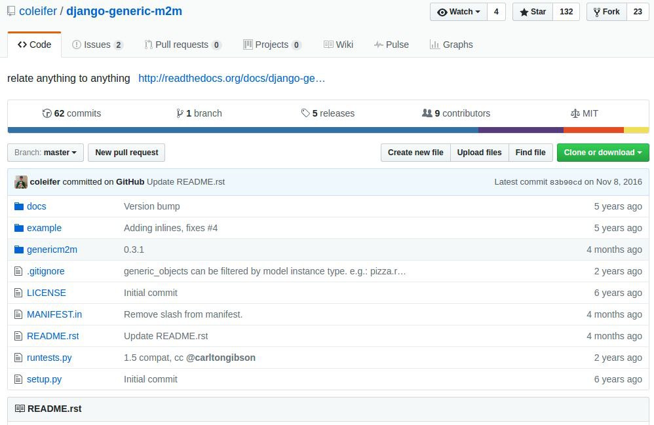
Task: Click the runtests.py file icon
Action: [x=18, y=358]
